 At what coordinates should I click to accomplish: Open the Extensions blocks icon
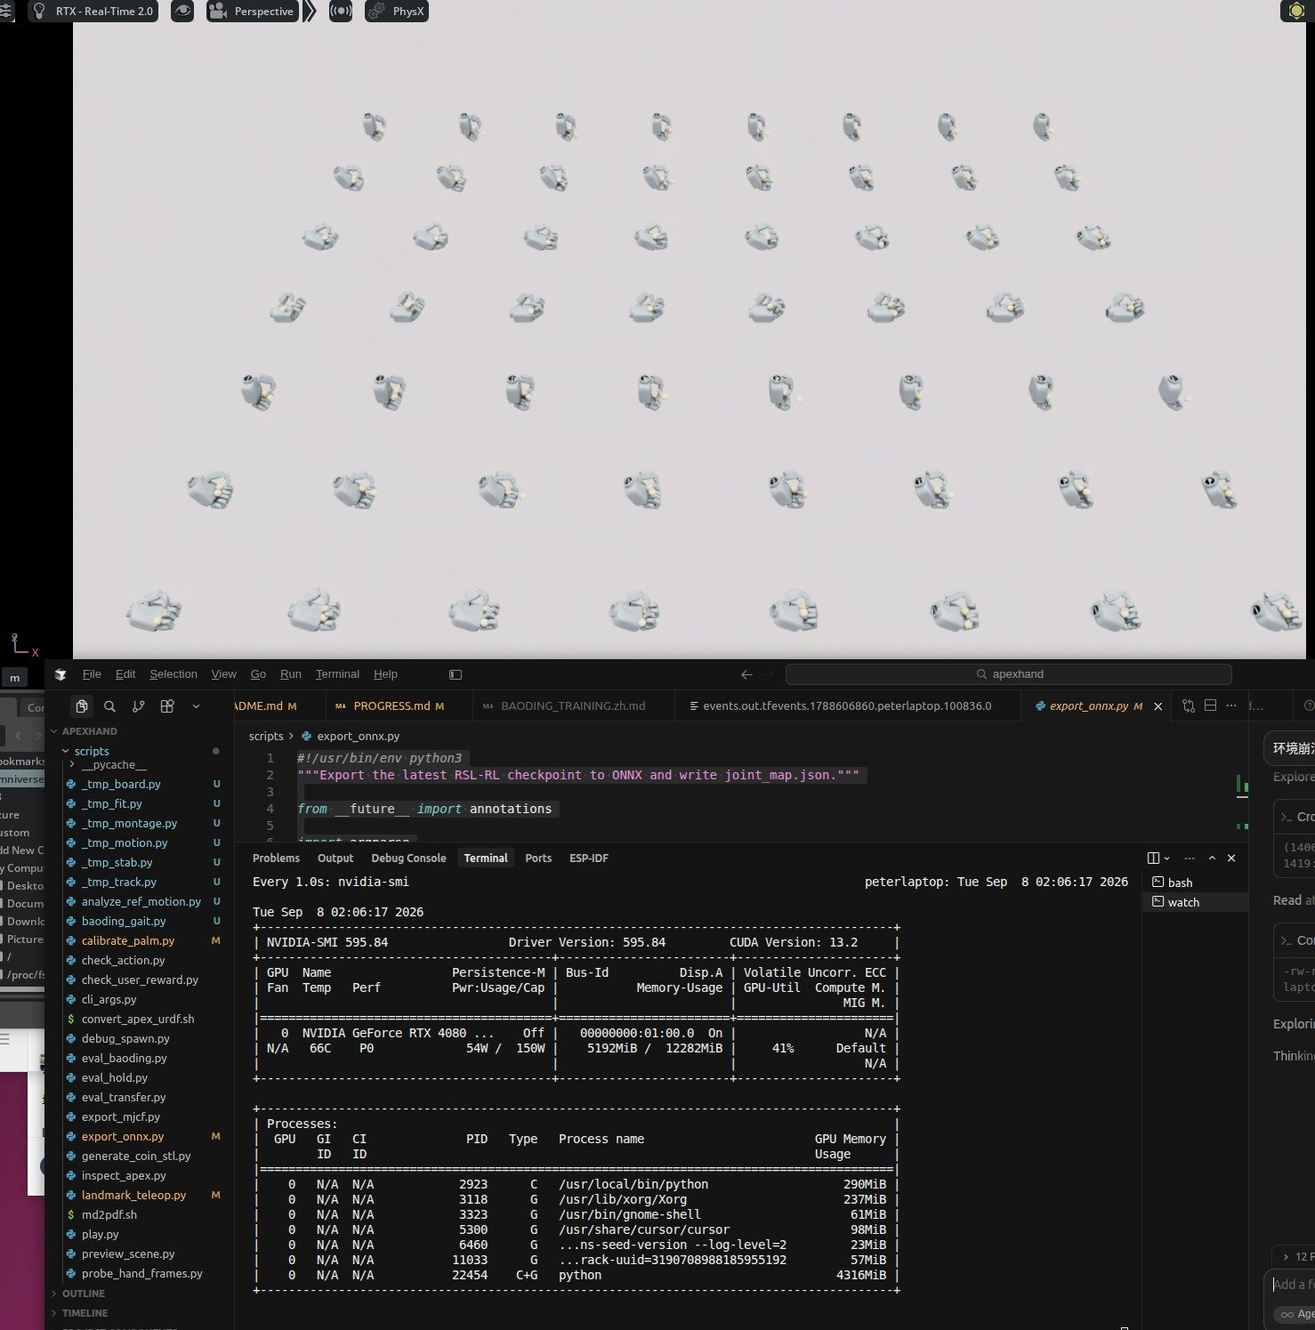166,706
